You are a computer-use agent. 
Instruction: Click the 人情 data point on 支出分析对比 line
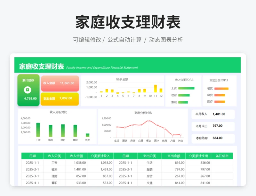(172, 135)
